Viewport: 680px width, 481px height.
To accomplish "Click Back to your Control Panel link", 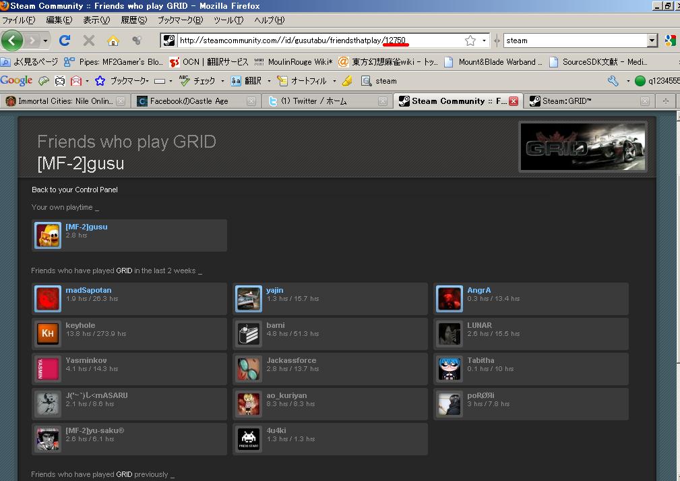I will [75, 190].
